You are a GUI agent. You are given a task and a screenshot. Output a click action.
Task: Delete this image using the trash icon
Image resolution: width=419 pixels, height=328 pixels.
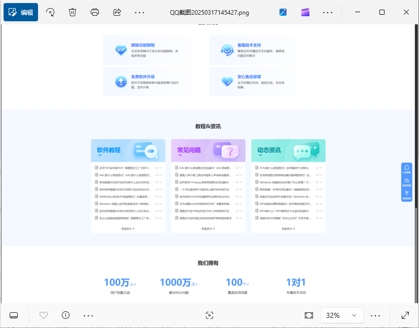72,12
